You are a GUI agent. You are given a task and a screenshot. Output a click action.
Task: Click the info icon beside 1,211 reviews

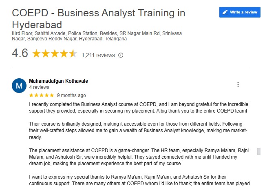(121, 55)
